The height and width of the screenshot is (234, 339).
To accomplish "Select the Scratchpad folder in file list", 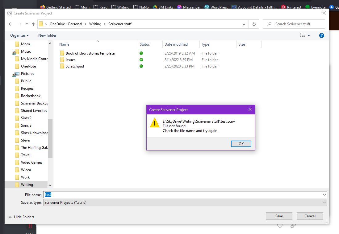I will (x=75, y=66).
